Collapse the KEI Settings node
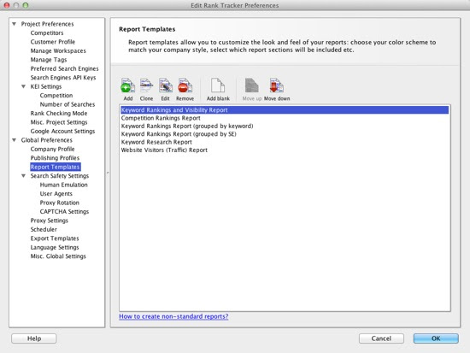Viewport: 470px width, 353px height. (x=23, y=86)
